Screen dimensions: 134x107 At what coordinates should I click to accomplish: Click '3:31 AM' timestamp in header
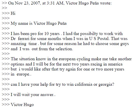point(55,3)
